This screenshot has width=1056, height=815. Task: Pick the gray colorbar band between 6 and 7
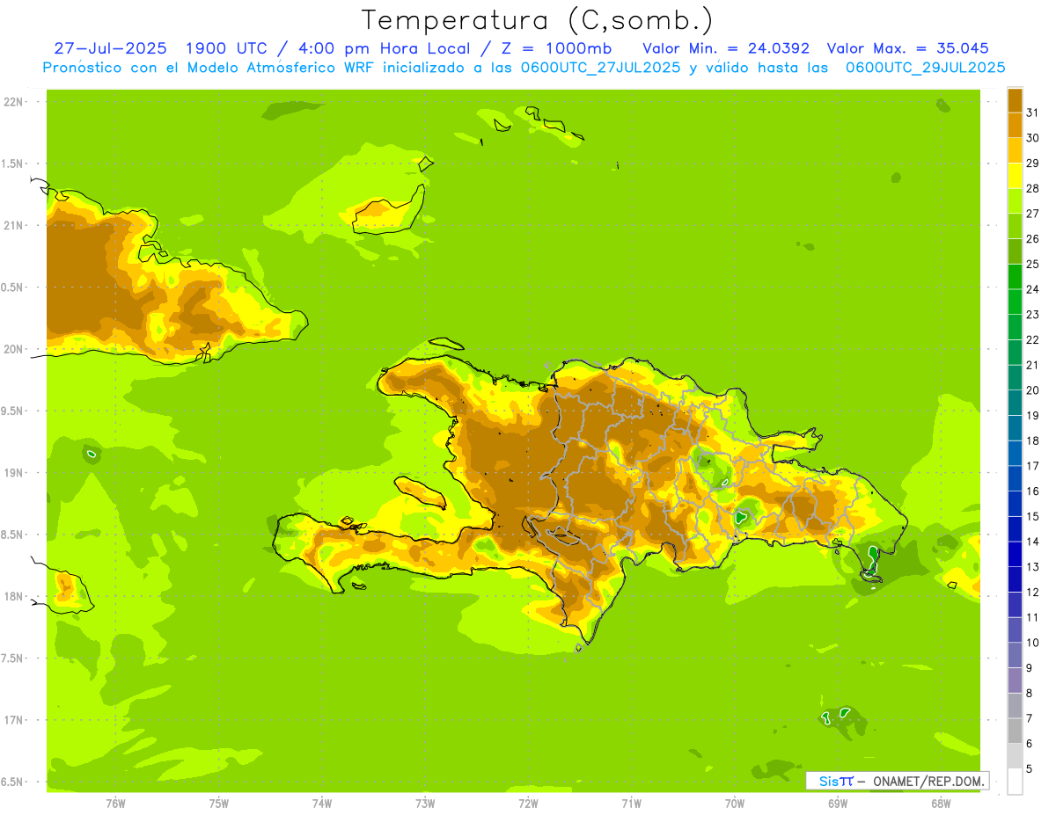(1015, 731)
